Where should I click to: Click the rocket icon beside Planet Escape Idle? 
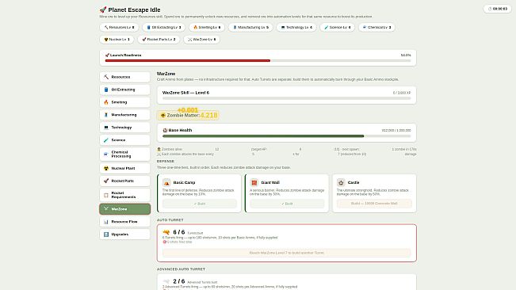click(x=103, y=10)
